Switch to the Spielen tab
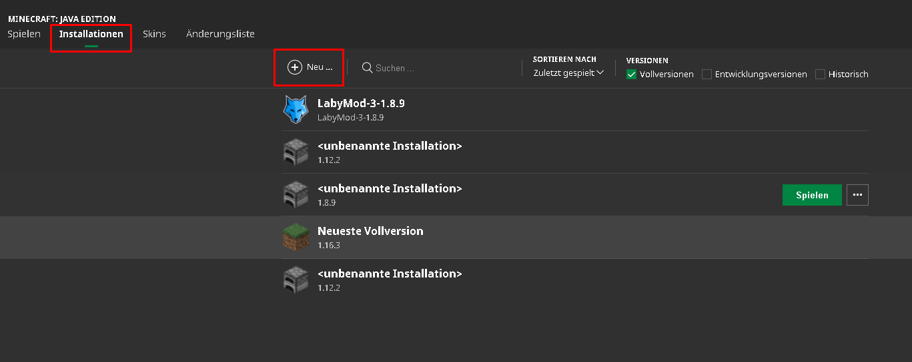Image resolution: width=912 pixels, height=362 pixels. coord(24,33)
